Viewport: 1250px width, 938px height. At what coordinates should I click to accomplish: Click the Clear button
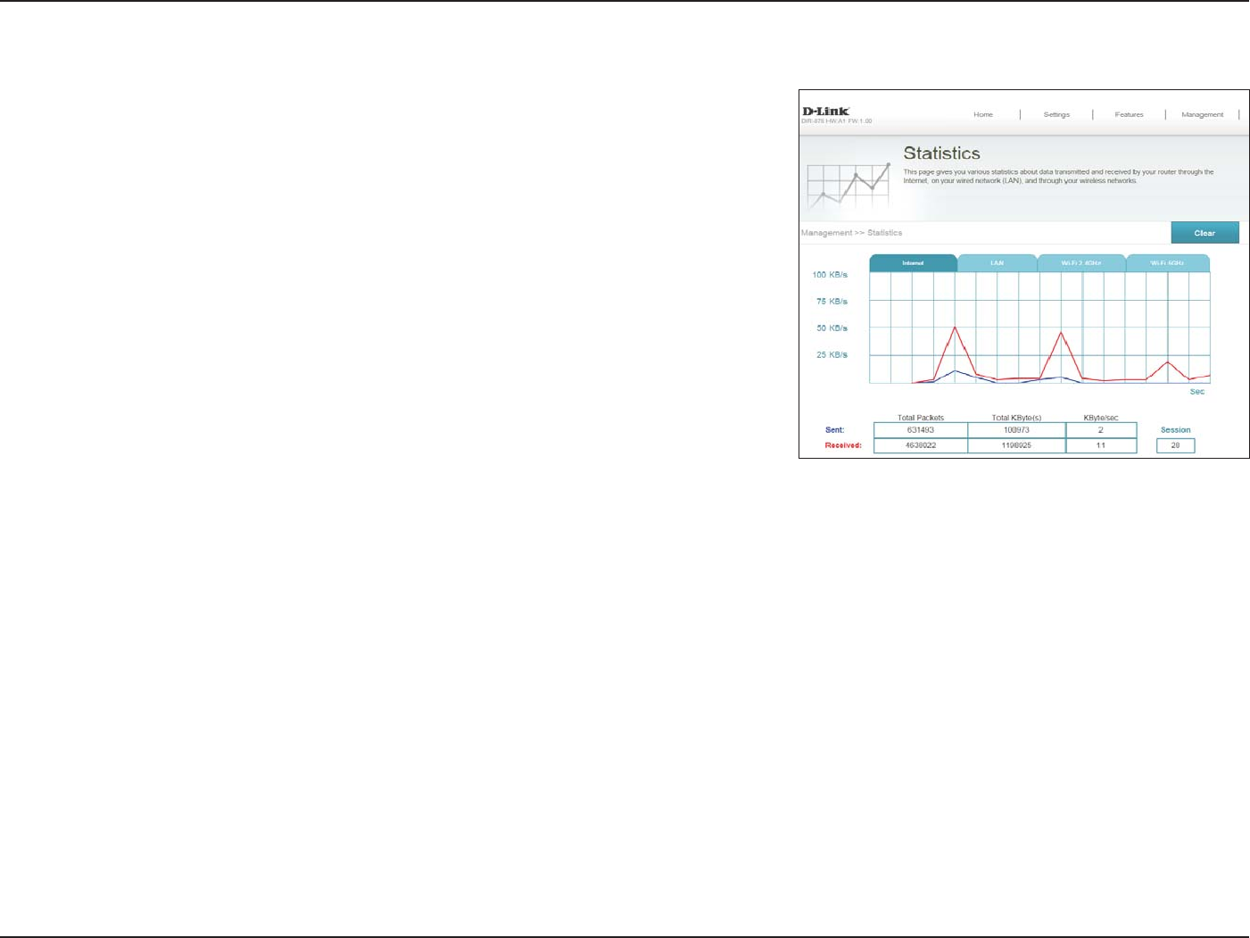pos(1204,233)
